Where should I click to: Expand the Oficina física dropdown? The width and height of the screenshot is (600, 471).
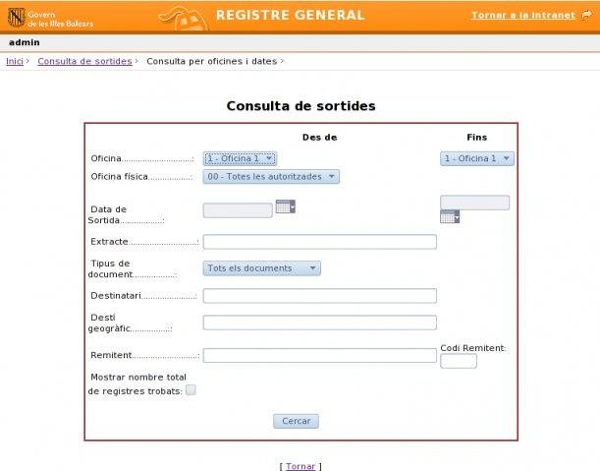(271, 177)
